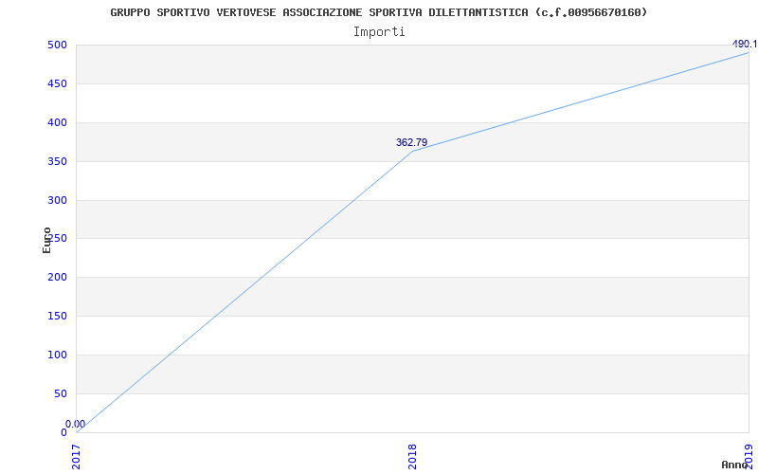Click the 362.79 data label
This screenshot has height=474, width=758.
point(412,143)
